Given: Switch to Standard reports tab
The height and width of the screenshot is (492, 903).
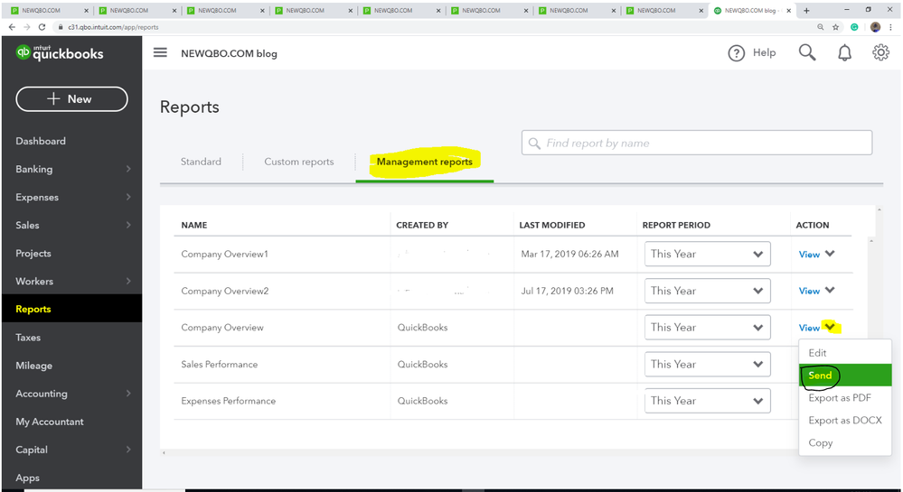Looking at the screenshot, I should (x=201, y=162).
